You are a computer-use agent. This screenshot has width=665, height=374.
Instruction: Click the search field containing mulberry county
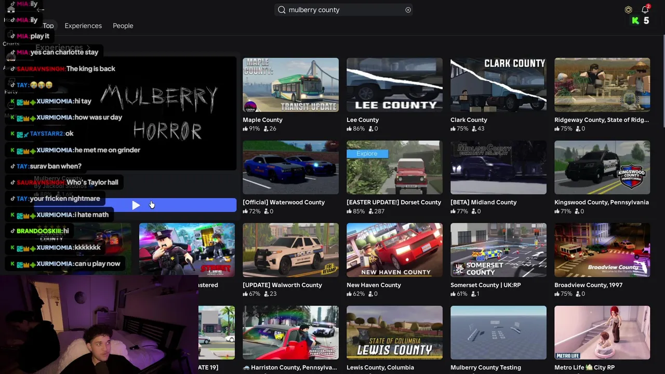[x=343, y=10]
